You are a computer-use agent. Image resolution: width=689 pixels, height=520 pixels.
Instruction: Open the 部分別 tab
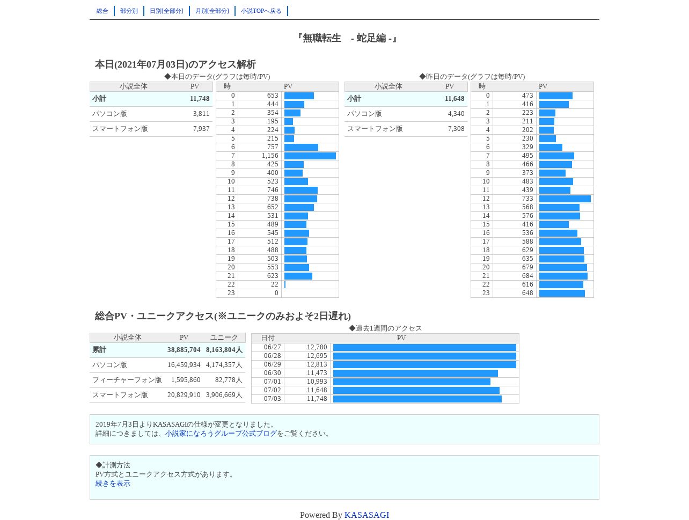click(129, 11)
